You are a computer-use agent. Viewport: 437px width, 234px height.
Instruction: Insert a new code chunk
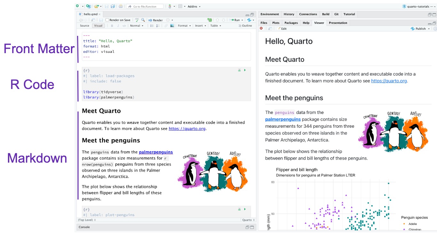[209, 20]
